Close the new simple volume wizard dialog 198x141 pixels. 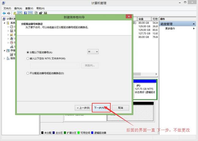click(129, 17)
